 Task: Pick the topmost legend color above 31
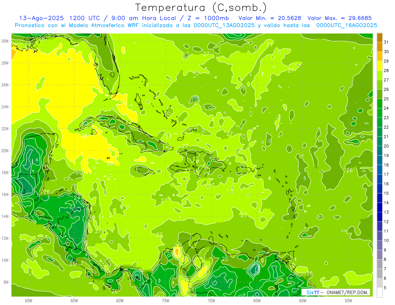point(380,38)
